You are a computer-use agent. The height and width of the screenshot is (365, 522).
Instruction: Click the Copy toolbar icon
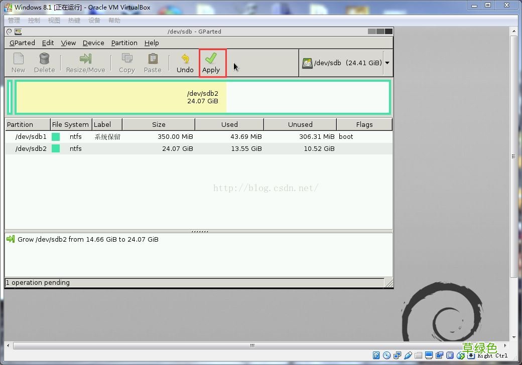(x=127, y=59)
